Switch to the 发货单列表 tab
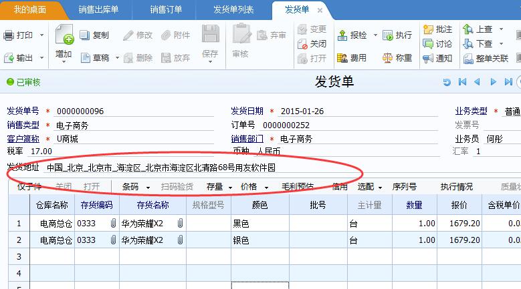This screenshot has height=289, width=521. 233,9
